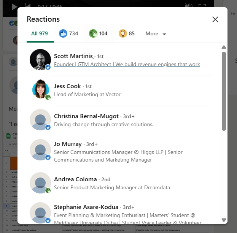Open Christina Bernal-Mugot name link
This screenshot has height=233, width=237.
point(86,116)
